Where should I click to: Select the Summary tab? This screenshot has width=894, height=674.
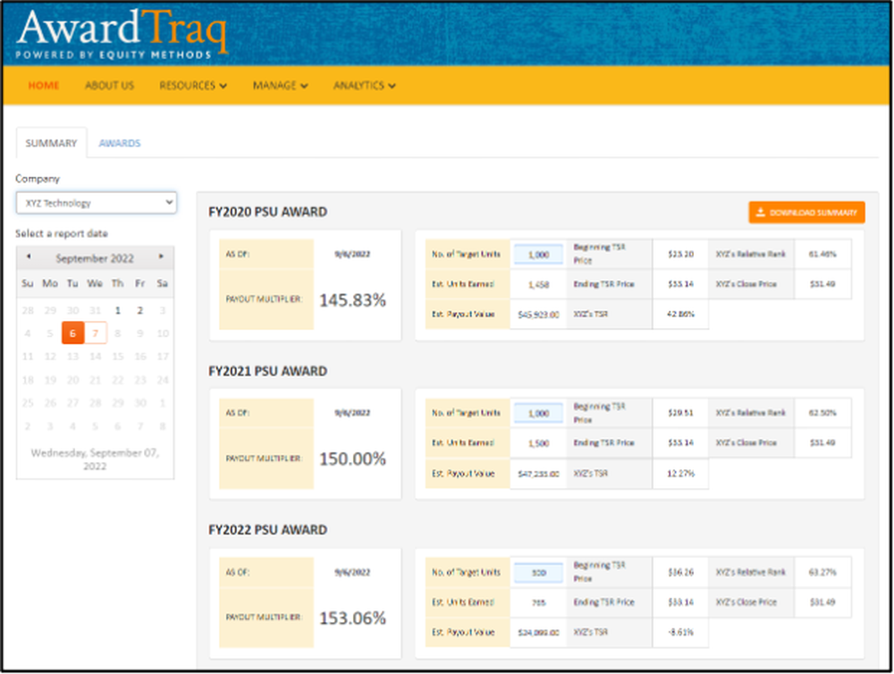click(x=51, y=142)
